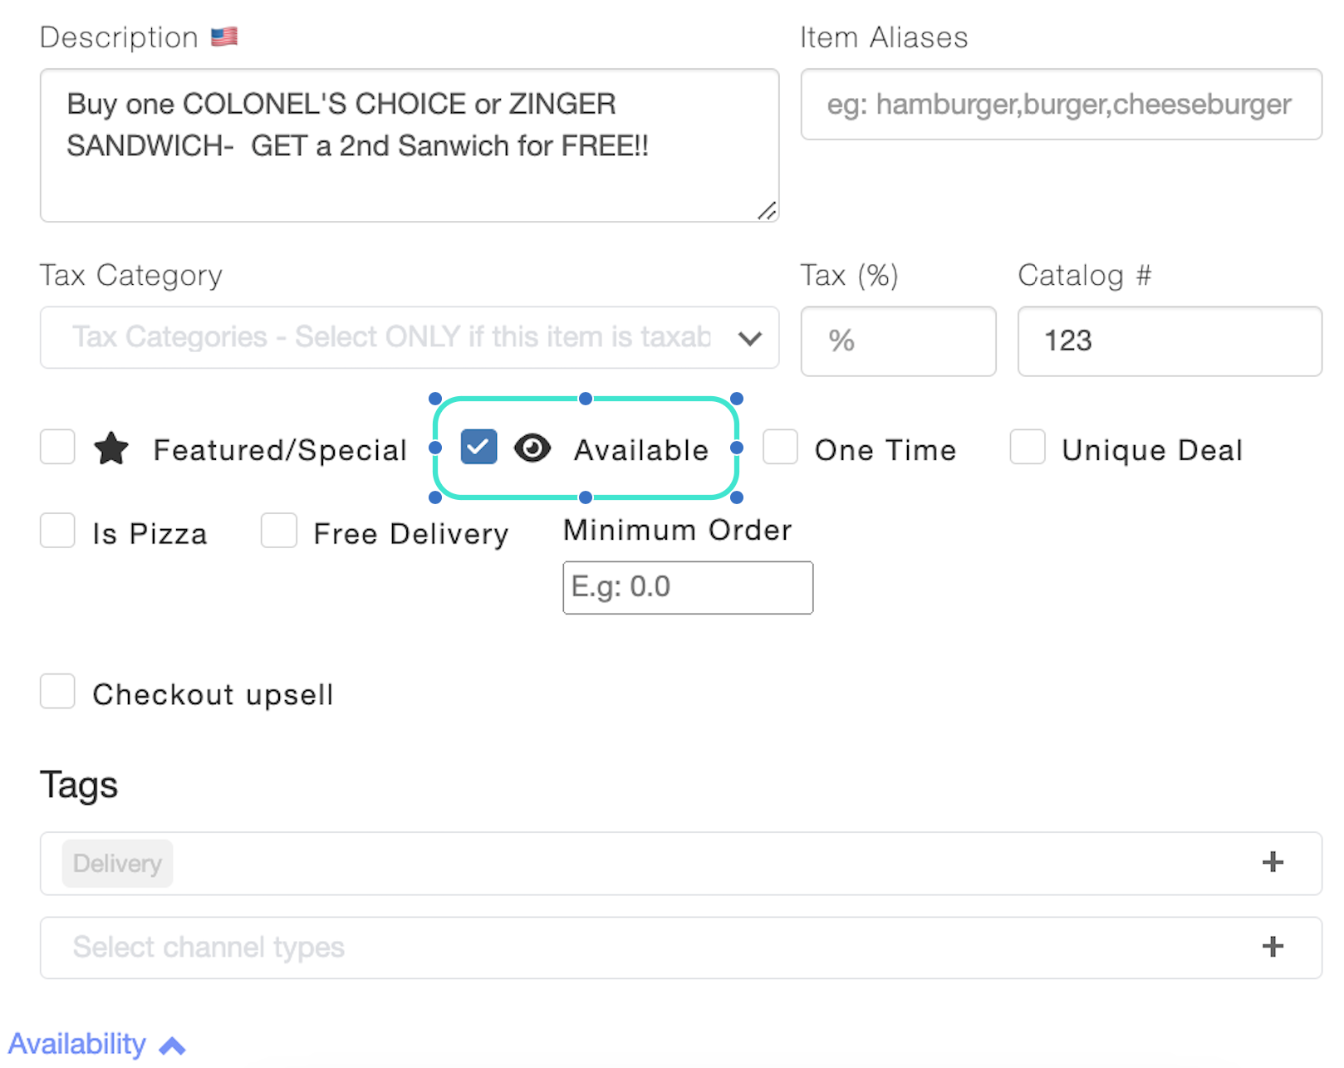1344x1068 pixels.
Task: Open the Tax Categories dropdown
Action: pos(410,338)
